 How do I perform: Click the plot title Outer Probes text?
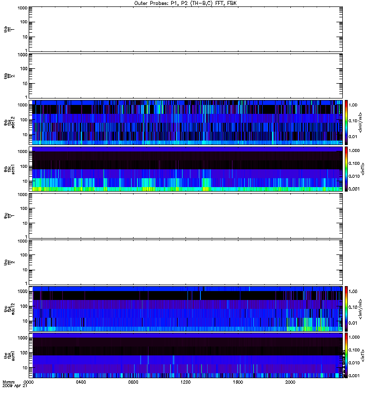(x=185, y=3)
